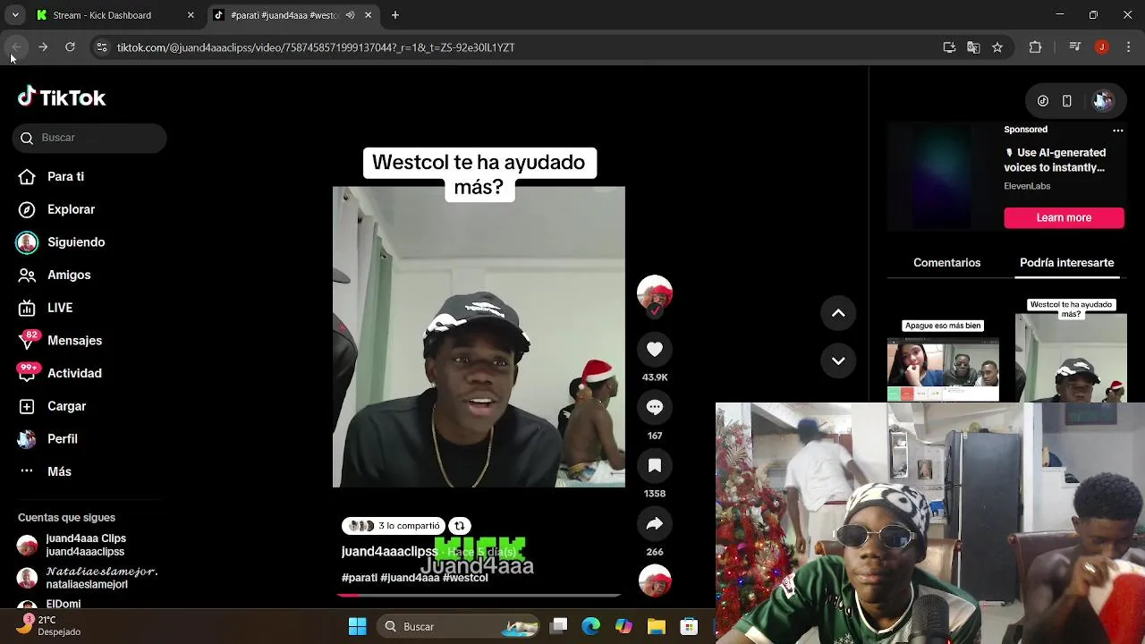Click the TikTok logo

(x=62, y=97)
